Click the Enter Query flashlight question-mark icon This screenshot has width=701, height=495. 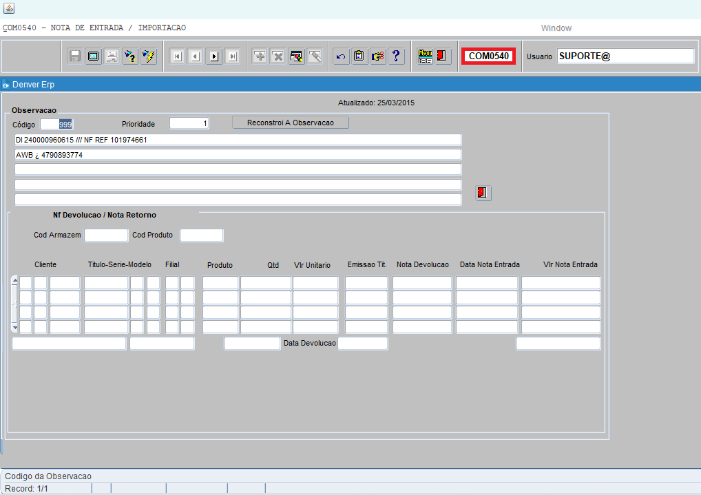coord(130,56)
